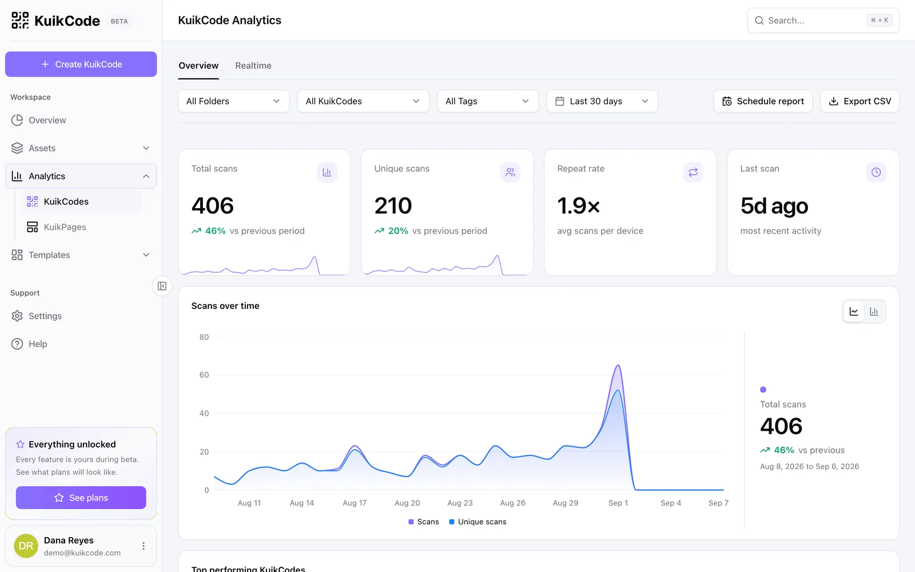This screenshot has height=572, width=915.
Task: Click the KuikCode QR logo icon
Action: pyautogui.click(x=20, y=21)
